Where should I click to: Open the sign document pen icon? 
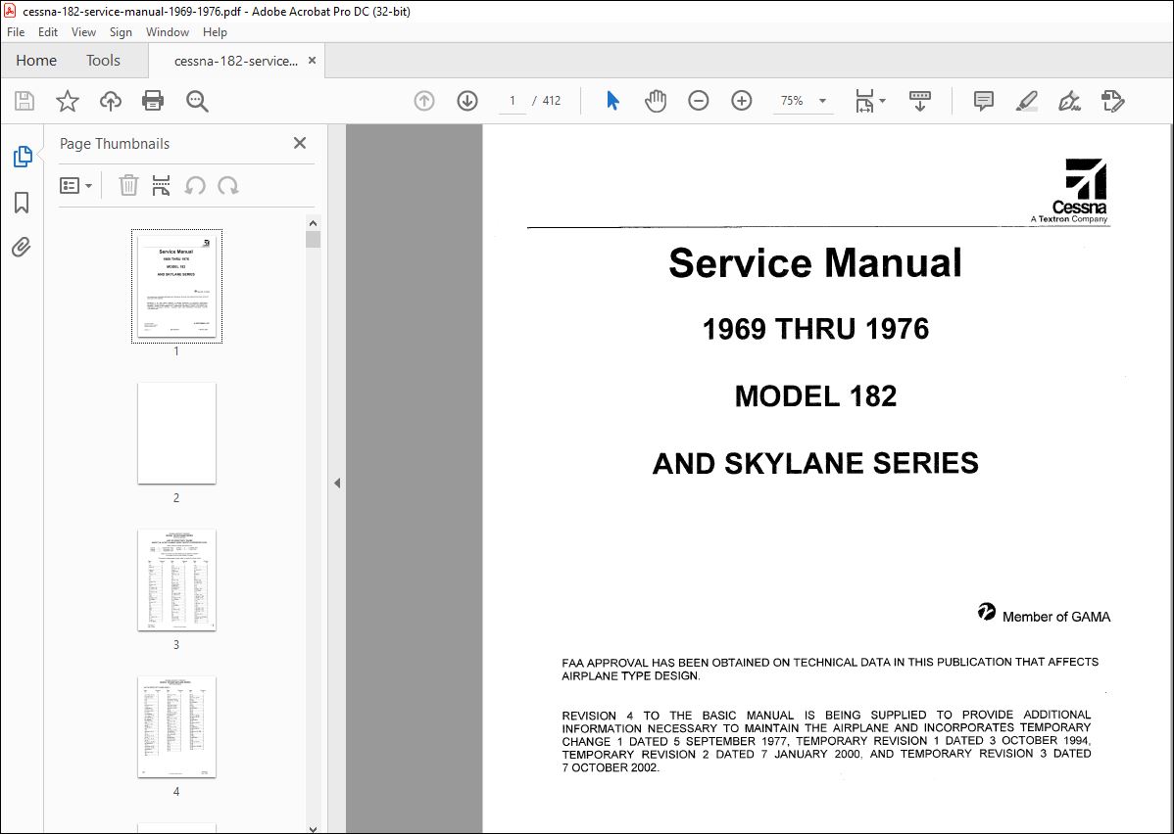pos(1069,101)
